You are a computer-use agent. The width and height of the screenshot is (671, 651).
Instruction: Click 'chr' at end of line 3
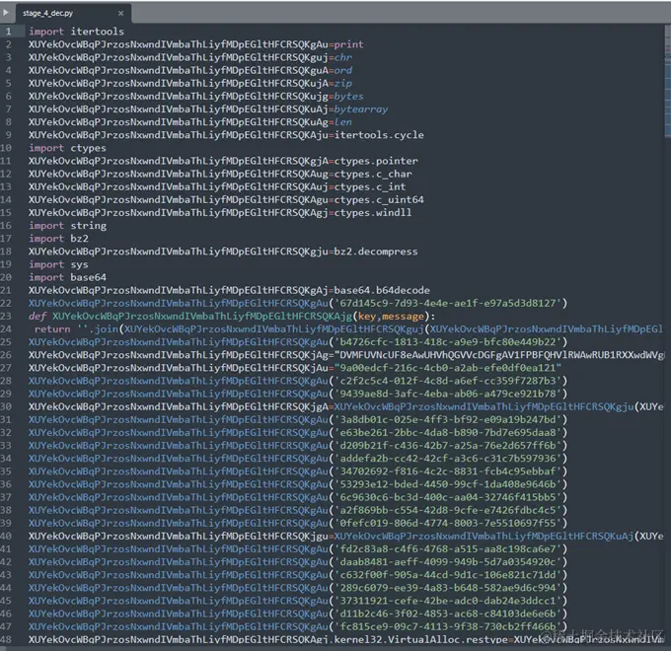click(x=342, y=57)
